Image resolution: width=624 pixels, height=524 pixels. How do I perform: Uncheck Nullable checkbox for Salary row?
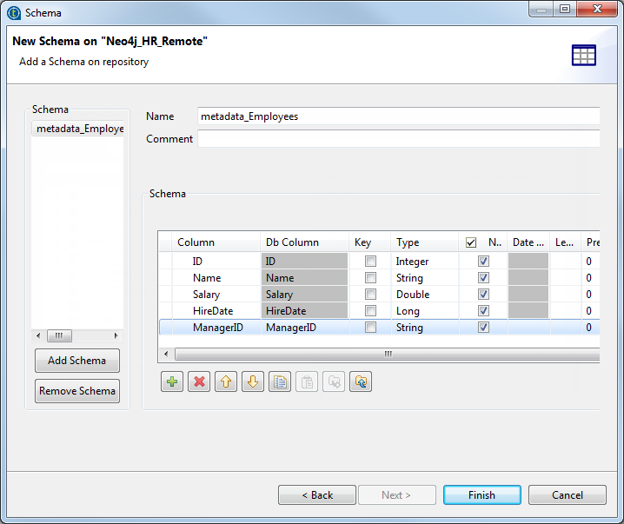[483, 295]
